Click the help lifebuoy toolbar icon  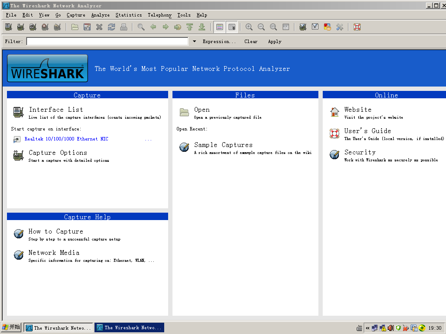pos(357,27)
